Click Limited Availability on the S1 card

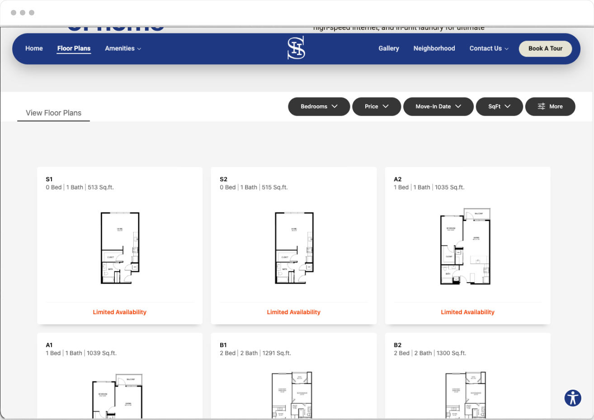(x=120, y=312)
